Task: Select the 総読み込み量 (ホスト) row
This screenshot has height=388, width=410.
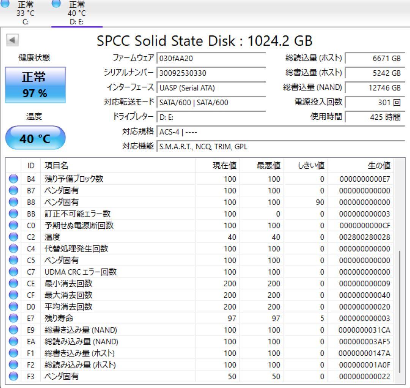Action: click(x=200, y=365)
